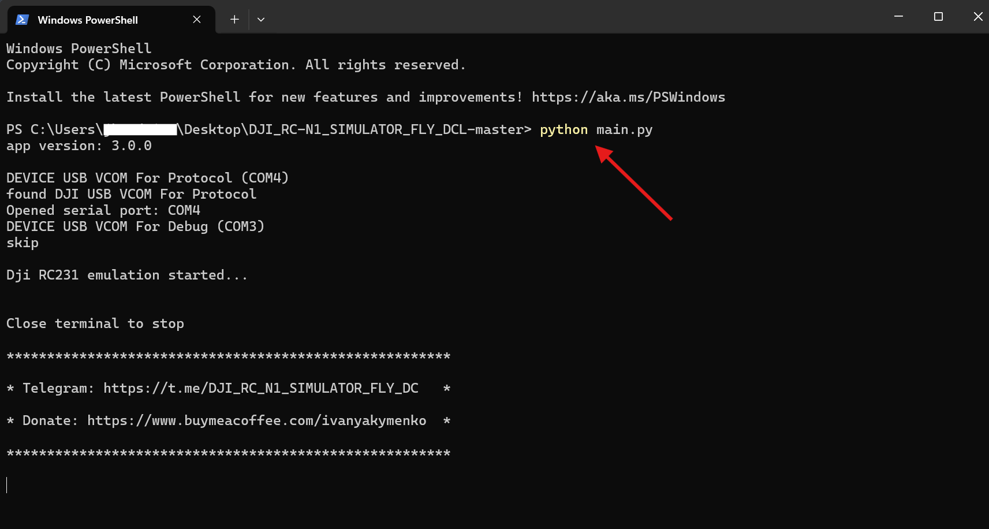Click the Close terminal to stop line
Image resolution: width=989 pixels, height=529 pixels.
point(95,323)
